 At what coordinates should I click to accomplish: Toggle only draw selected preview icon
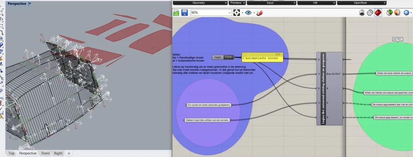coord(389,13)
